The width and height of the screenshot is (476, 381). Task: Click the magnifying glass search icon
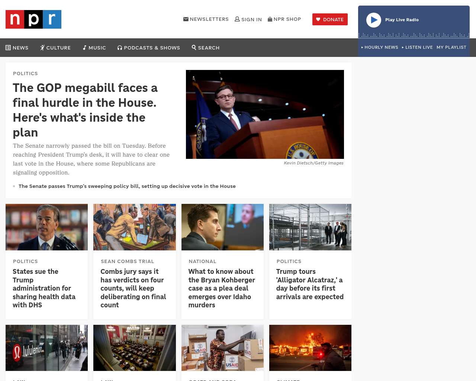point(194,47)
